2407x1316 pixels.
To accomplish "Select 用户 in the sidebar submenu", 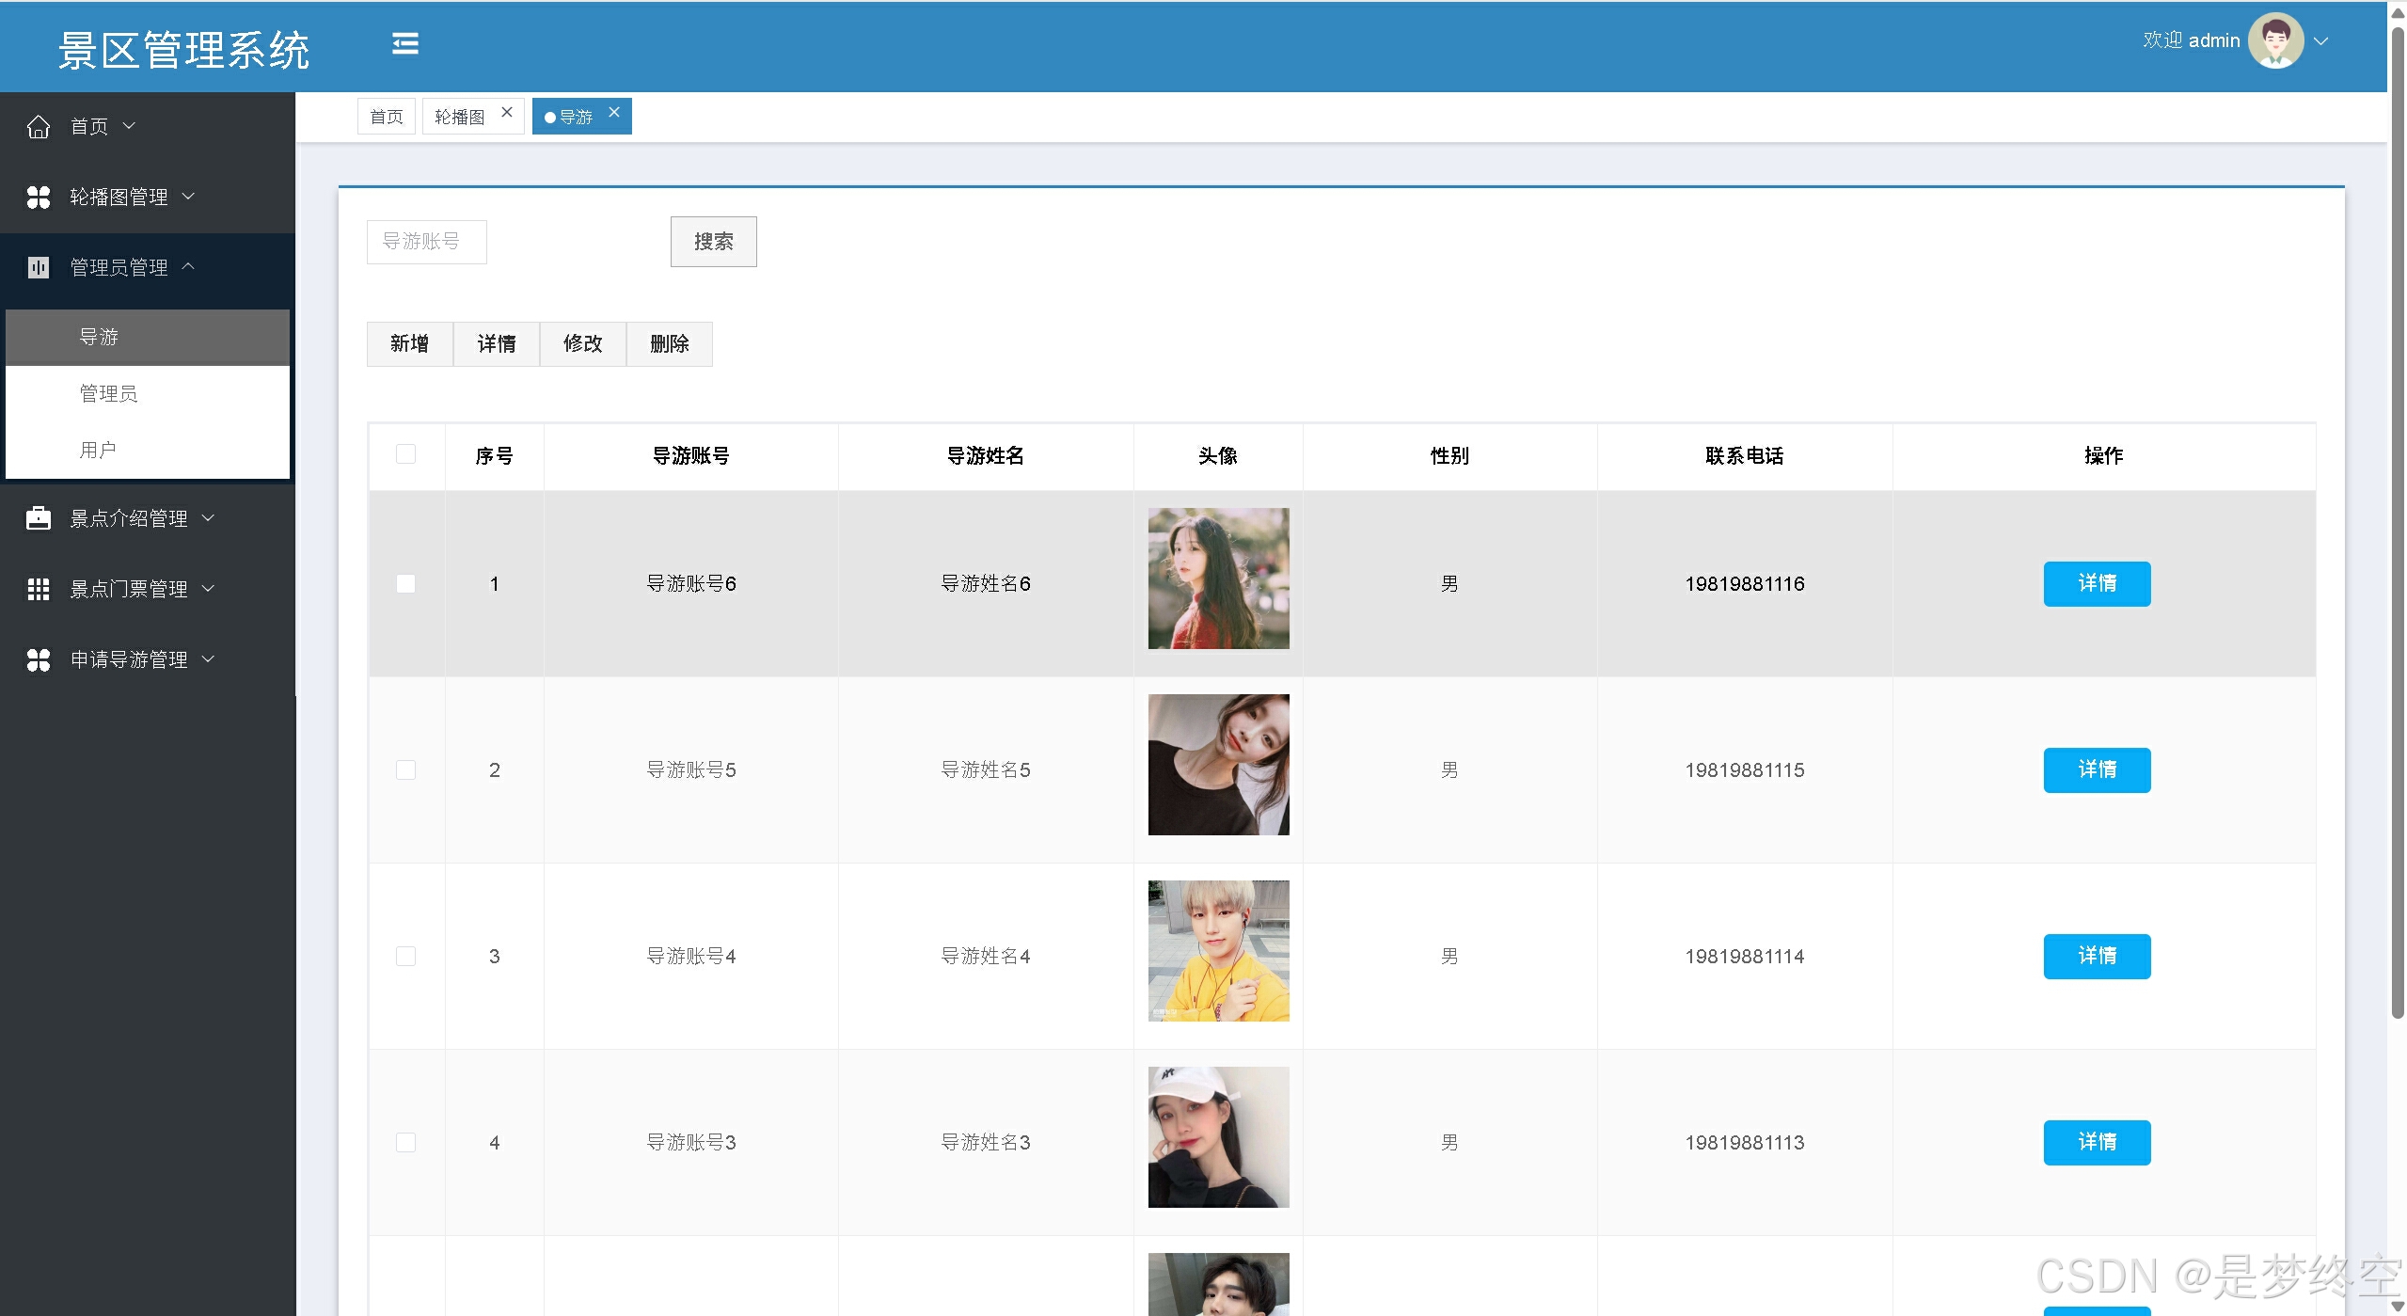I will (x=98, y=450).
